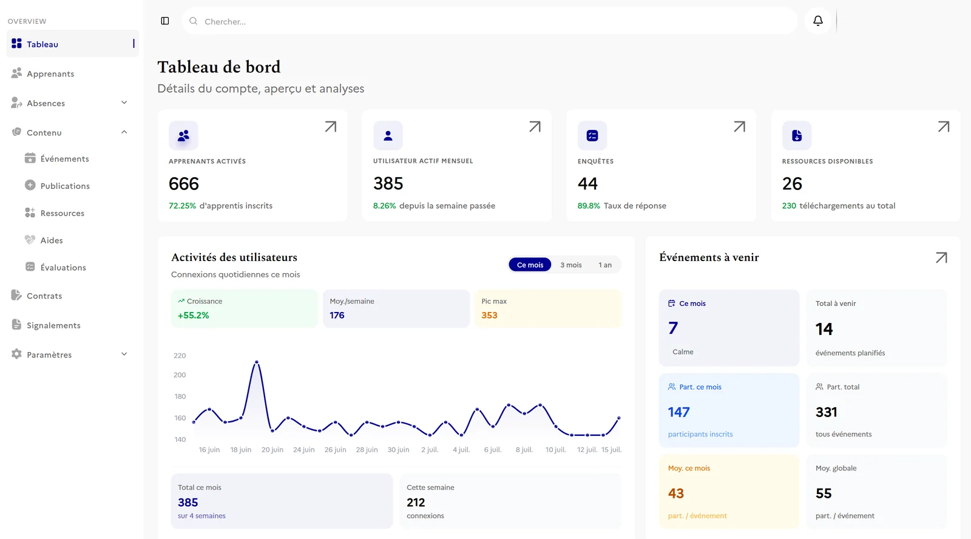Image resolution: width=971 pixels, height=539 pixels.
Task: Open Enquêtes card arrow
Action: (x=739, y=127)
